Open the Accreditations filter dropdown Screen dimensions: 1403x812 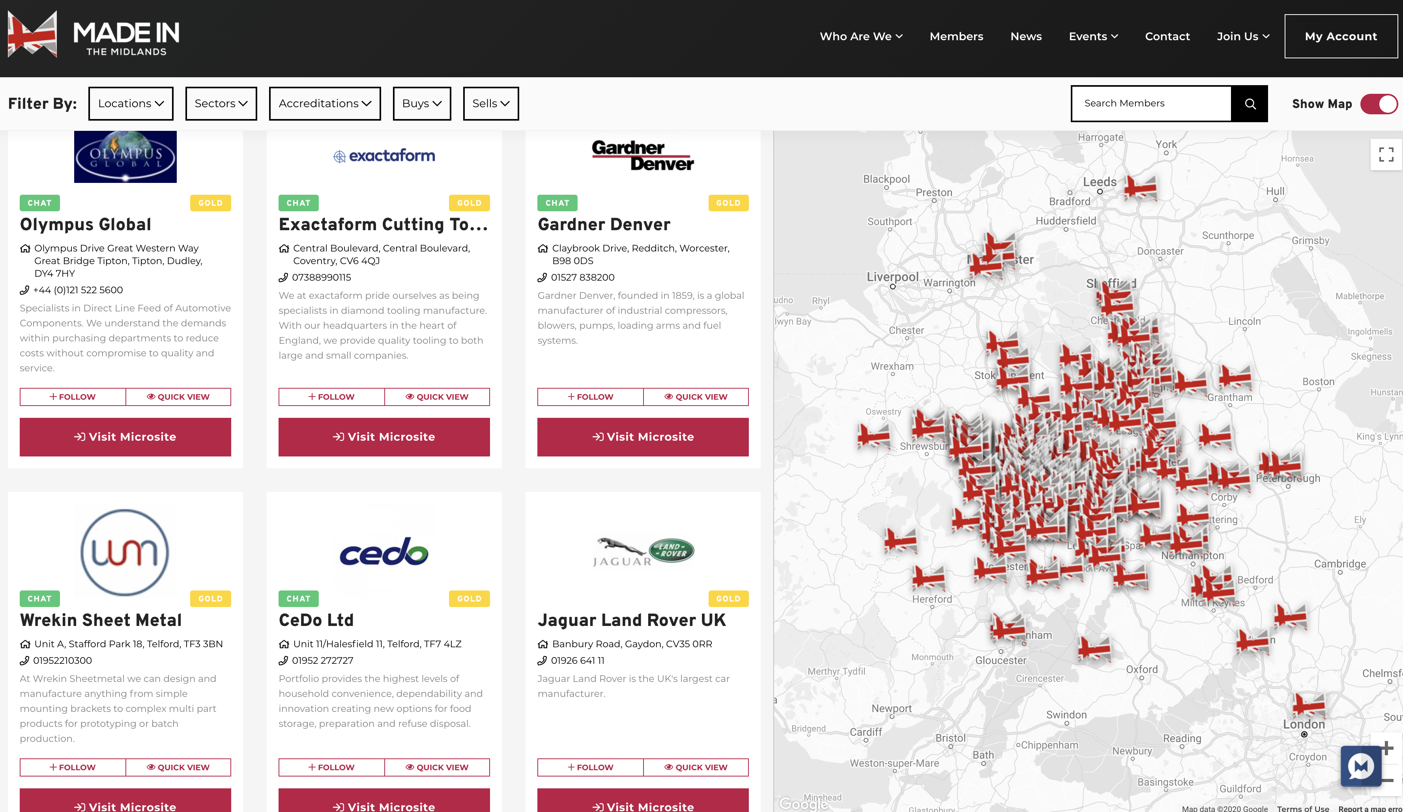(x=325, y=103)
